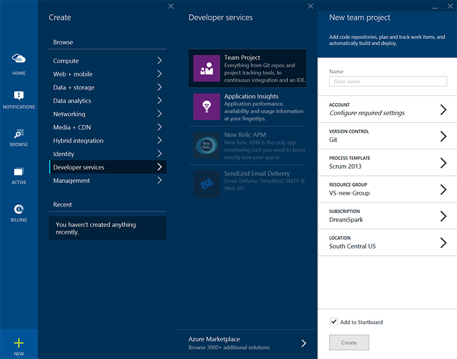Open the Management category
Viewport: 457px width, 359px height.
[108, 180]
